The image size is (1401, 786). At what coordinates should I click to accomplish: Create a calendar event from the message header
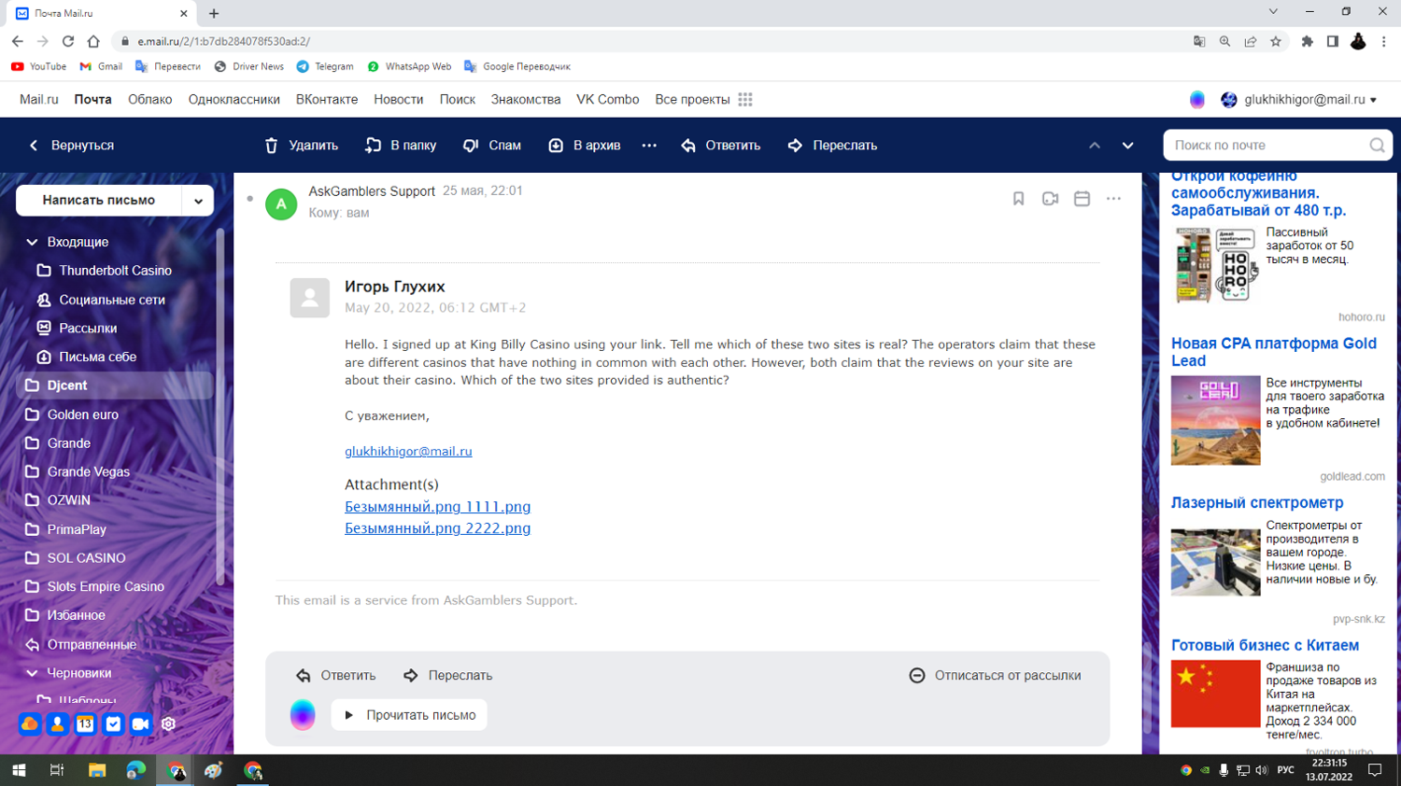pyautogui.click(x=1082, y=199)
